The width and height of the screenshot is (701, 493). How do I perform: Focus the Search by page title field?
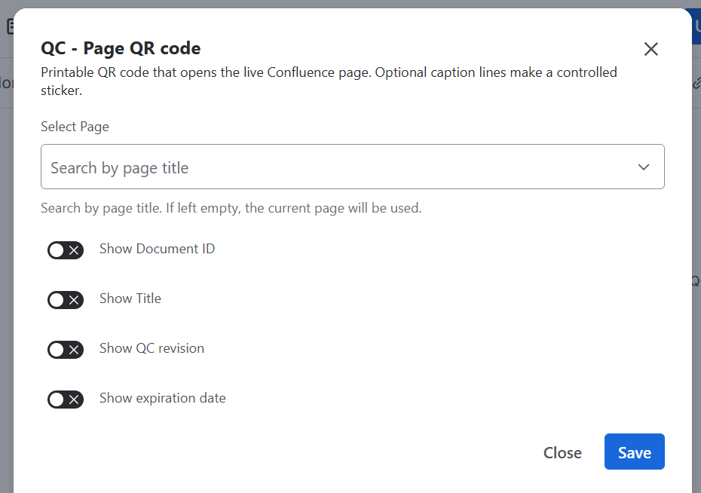[352, 167]
